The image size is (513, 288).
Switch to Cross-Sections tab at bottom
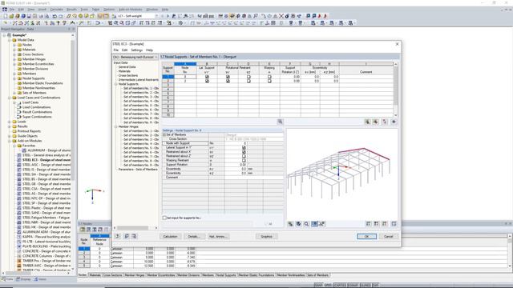pyautogui.click(x=112, y=275)
